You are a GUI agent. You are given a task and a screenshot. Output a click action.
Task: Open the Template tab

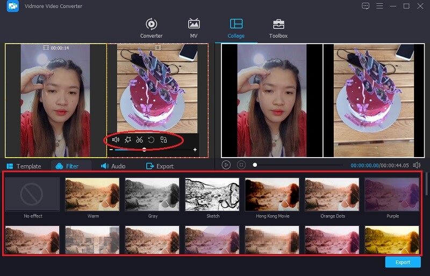(x=24, y=166)
